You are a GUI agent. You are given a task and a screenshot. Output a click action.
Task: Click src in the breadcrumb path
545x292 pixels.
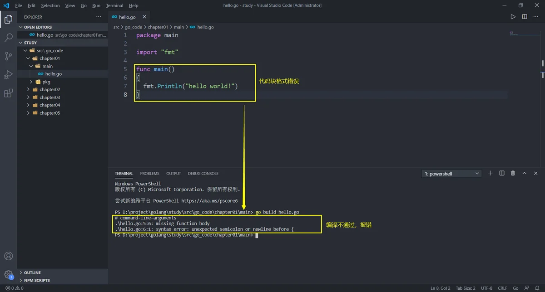(x=116, y=27)
